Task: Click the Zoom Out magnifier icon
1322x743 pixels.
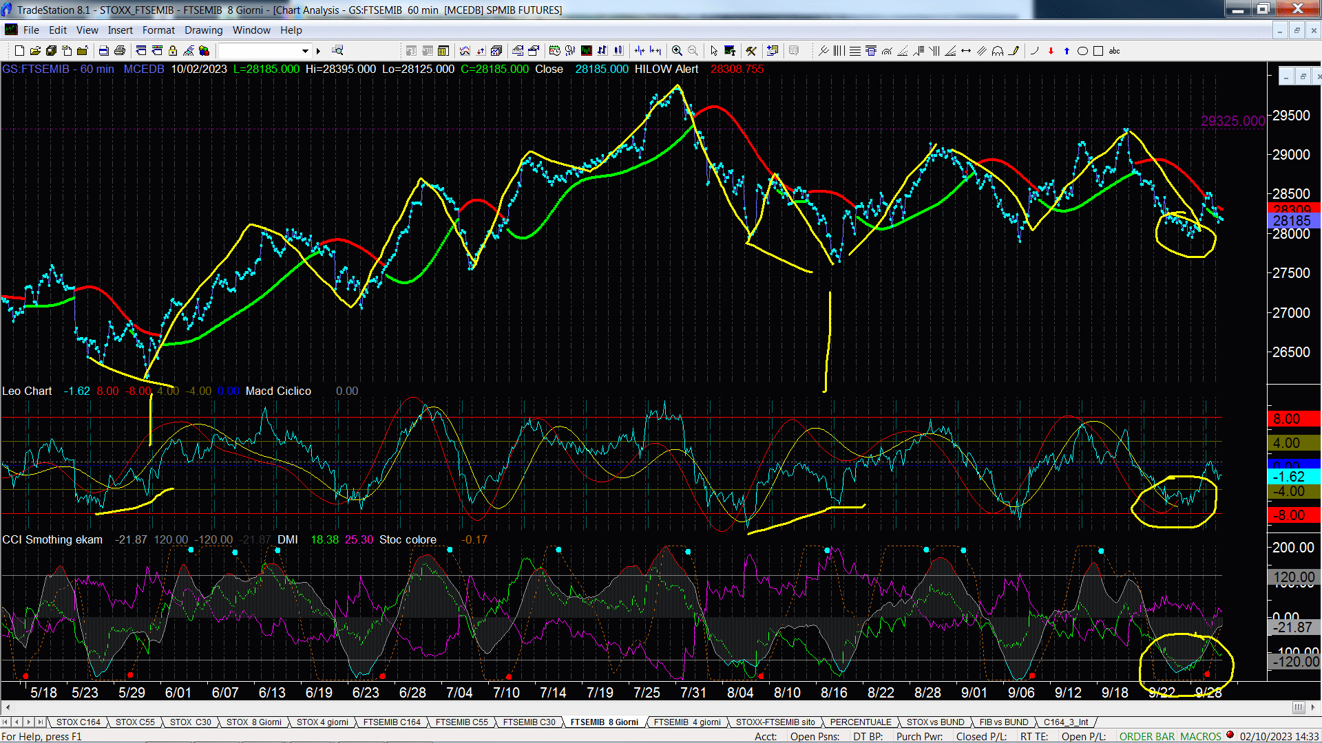Action: [693, 51]
